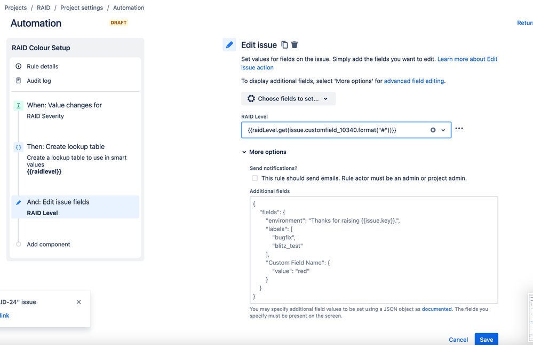Screen dimensions: 533x345
Task: Open the RAID Level more actions menu
Action: (x=459, y=129)
